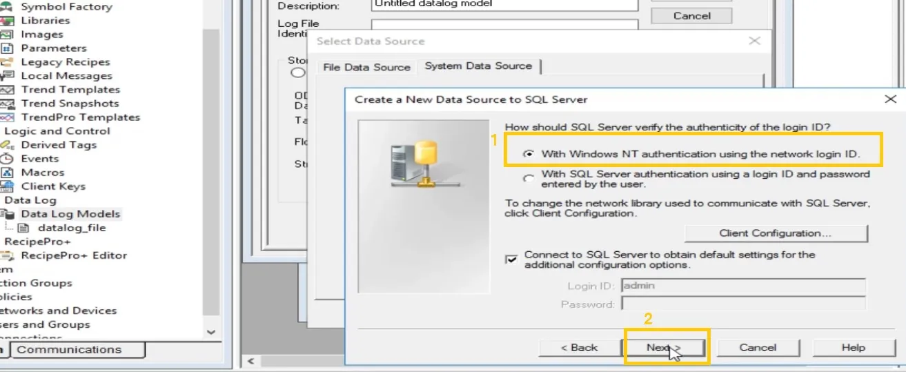Click the Help button in the wizard
Viewport: 906px width, 372px height.
click(x=853, y=347)
